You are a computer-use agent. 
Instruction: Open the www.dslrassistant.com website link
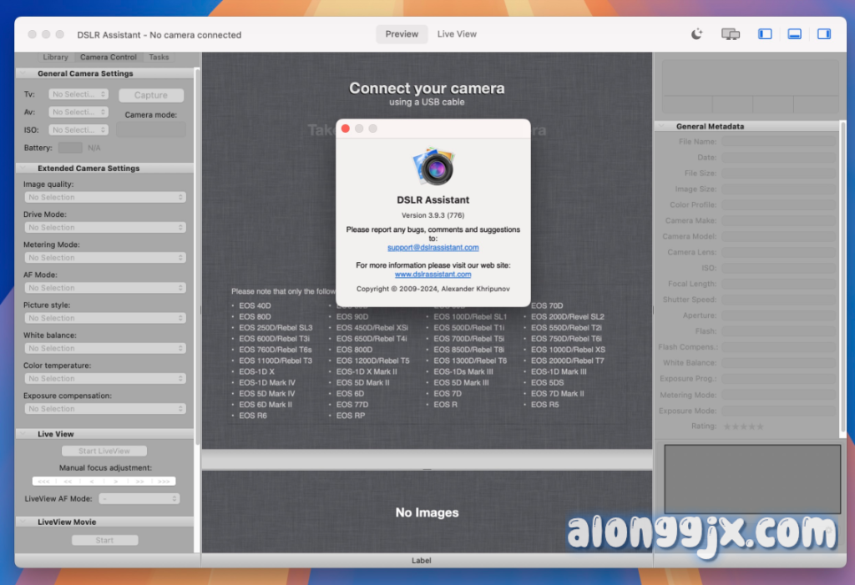433,275
